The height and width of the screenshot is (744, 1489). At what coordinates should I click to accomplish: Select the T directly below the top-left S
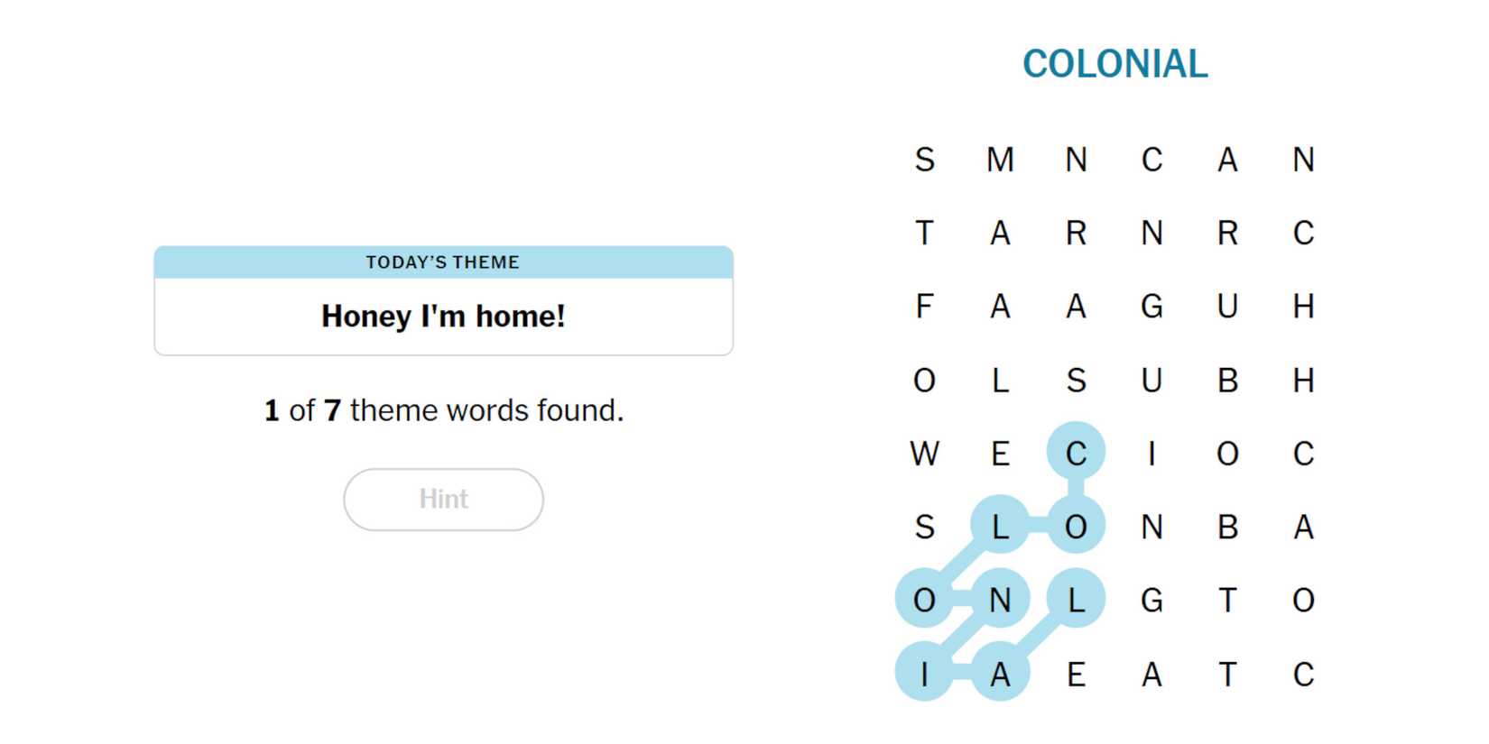[924, 234]
